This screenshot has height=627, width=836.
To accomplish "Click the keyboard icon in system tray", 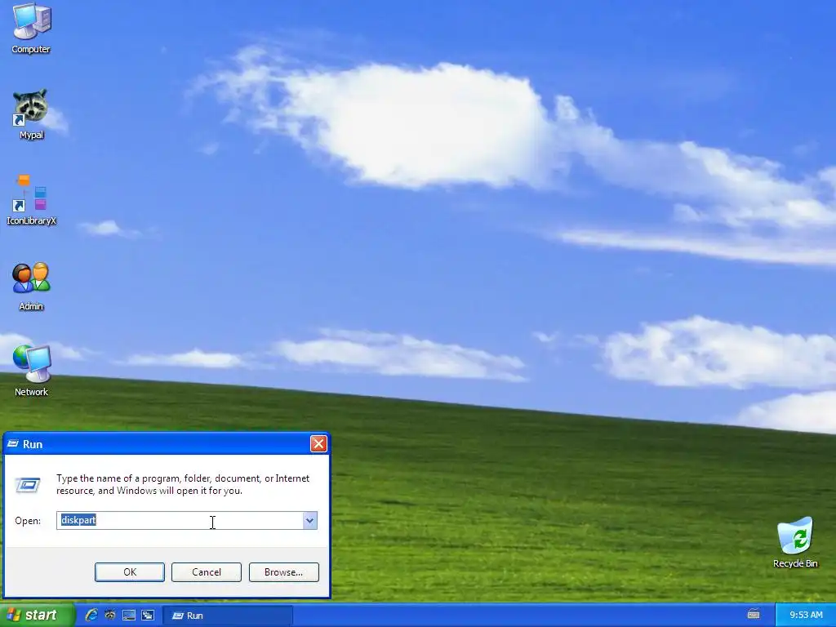I will [754, 615].
